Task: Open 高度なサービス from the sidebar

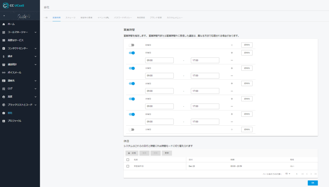Action: [15, 40]
